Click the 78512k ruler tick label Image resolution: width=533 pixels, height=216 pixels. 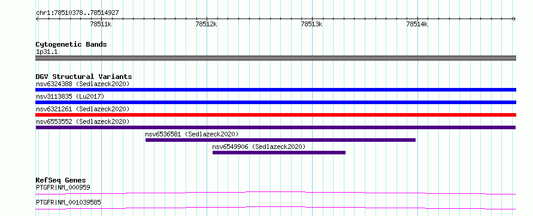(x=207, y=24)
